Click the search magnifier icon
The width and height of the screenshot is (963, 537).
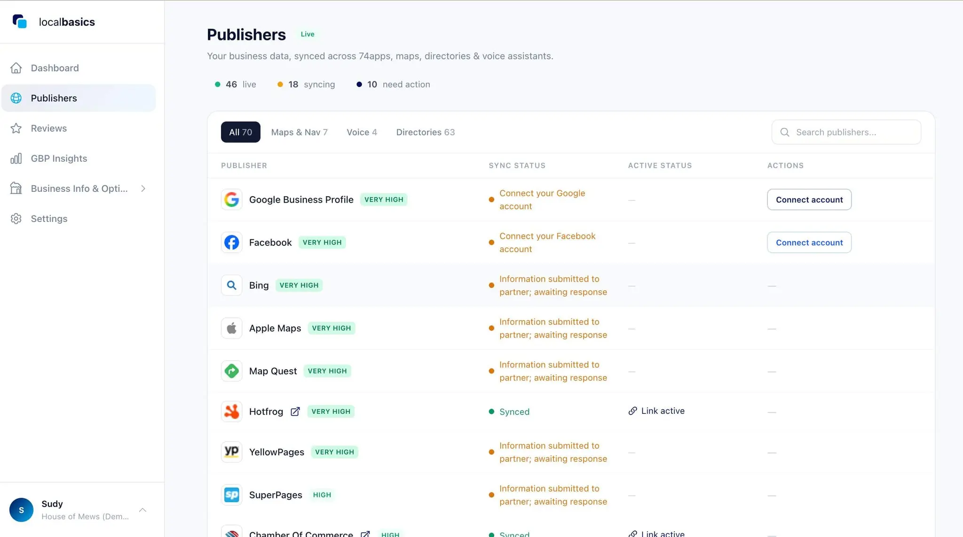point(785,132)
